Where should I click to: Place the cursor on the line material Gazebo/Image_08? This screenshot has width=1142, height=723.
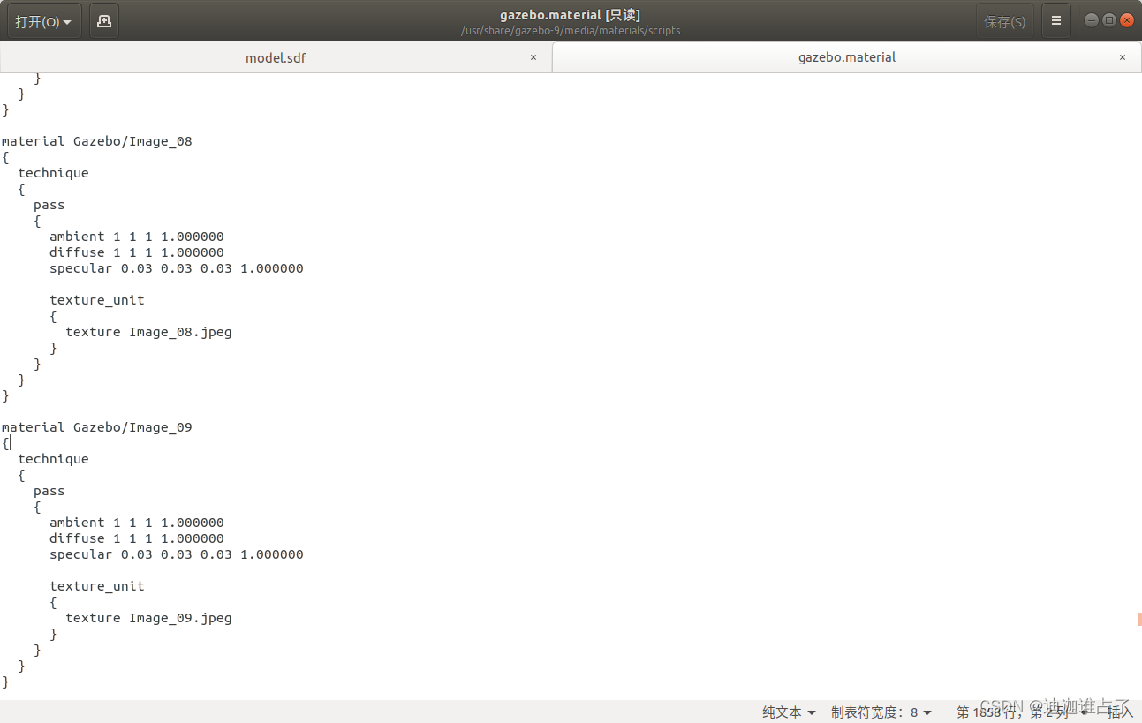pyautogui.click(x=97, y=141)
